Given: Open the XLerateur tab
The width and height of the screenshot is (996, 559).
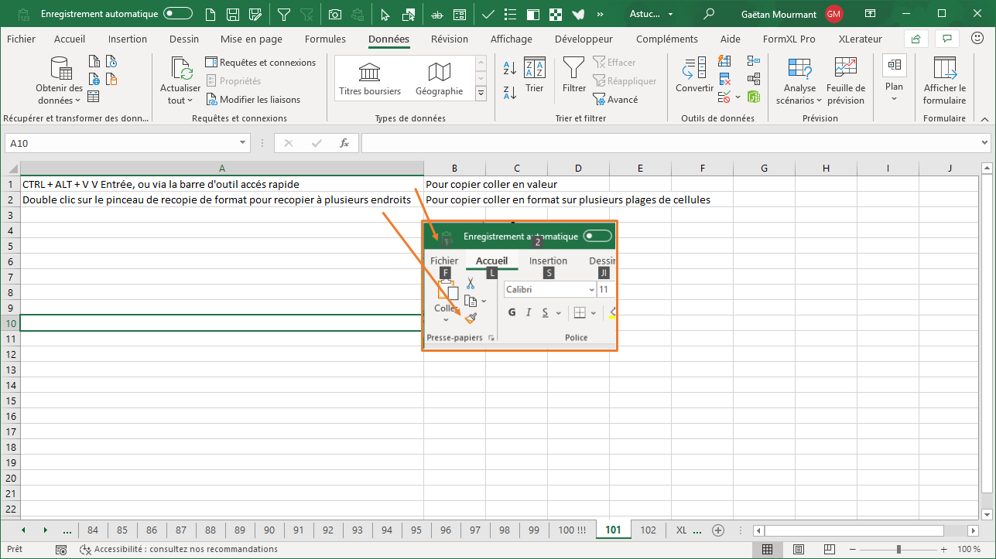Looking at the screenshot, I should (x=860, y=39).
